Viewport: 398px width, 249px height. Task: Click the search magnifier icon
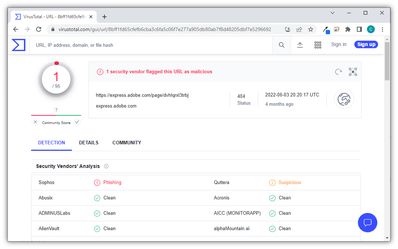click(281, 45)
